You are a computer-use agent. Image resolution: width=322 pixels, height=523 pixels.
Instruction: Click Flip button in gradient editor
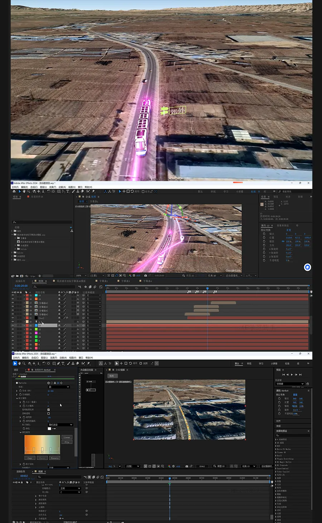pos(67,442)
